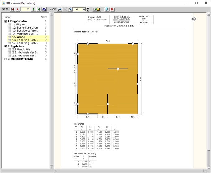Click the fit-page magnifier icon

coord(70,9)
